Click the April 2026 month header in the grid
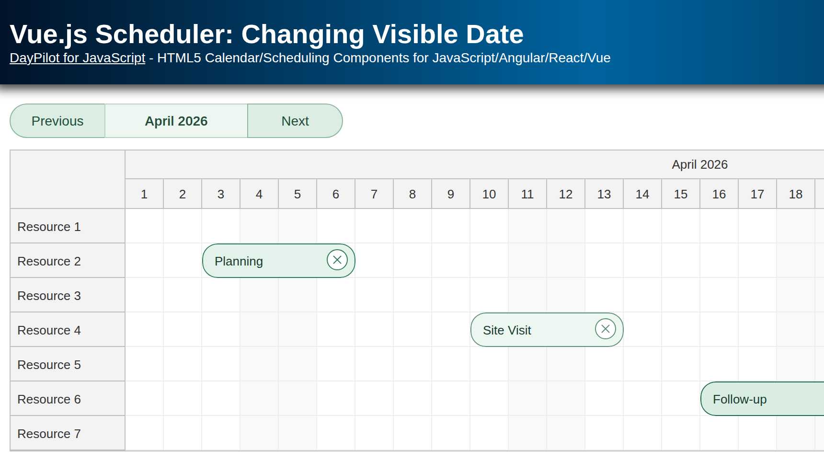The width and height of the screenshot is (824, 462). point(699,164)
